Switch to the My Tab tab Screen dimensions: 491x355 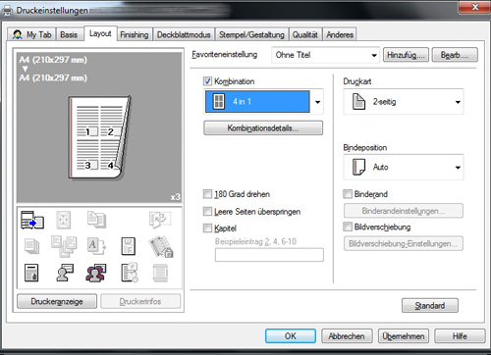tap(32, 34)
